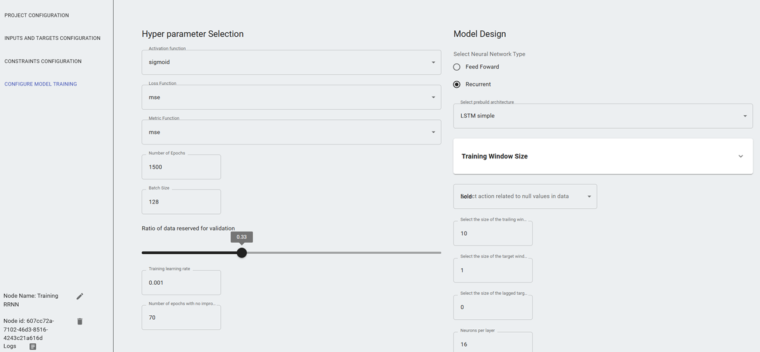
Task: Select the Recurrent network type
Action: coord(457,84)
